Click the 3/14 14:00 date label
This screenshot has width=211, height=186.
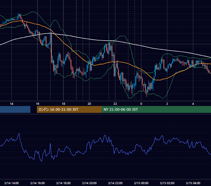(11, 183)
